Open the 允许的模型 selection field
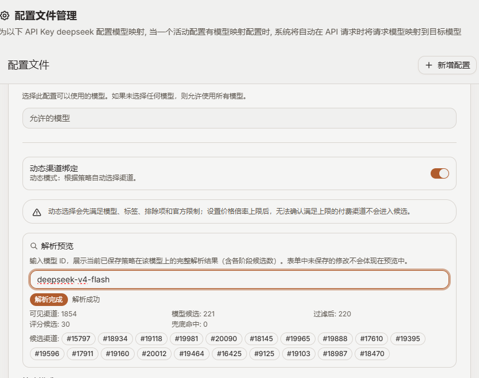Image resolution: width=479 pixels, height=378 pixels. pyautogui.click(x=239, y=118)
